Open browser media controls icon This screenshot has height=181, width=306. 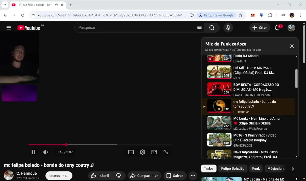283,15
